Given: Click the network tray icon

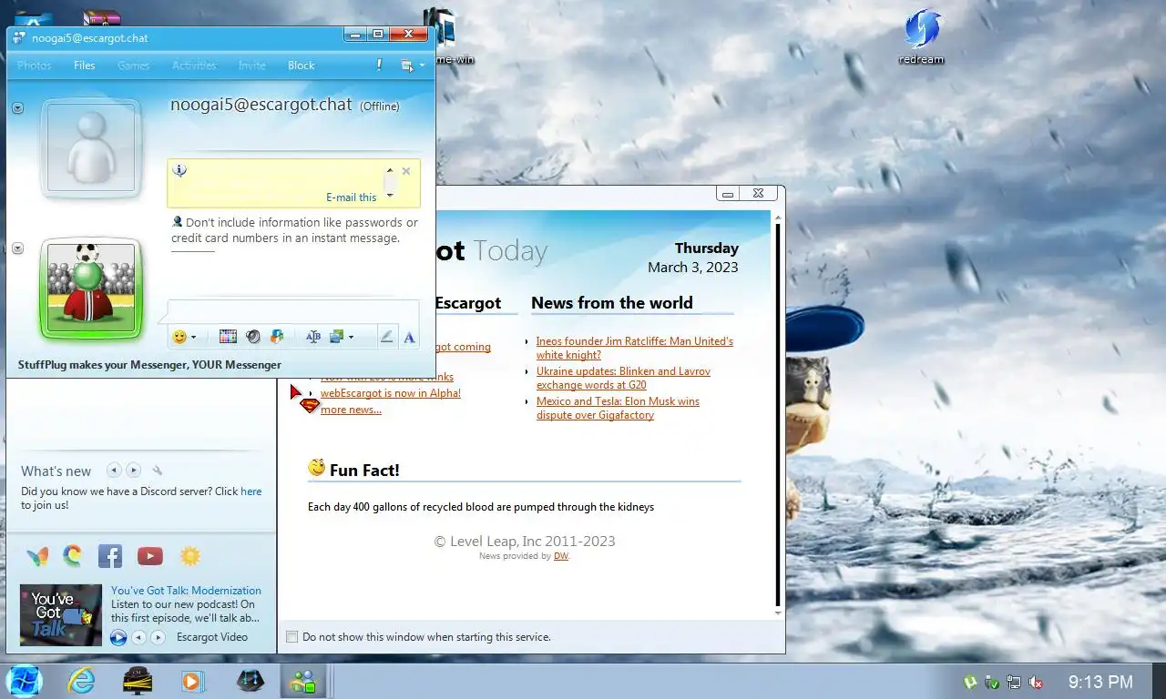Looking at the screenshot, I should click(1014, 682).
